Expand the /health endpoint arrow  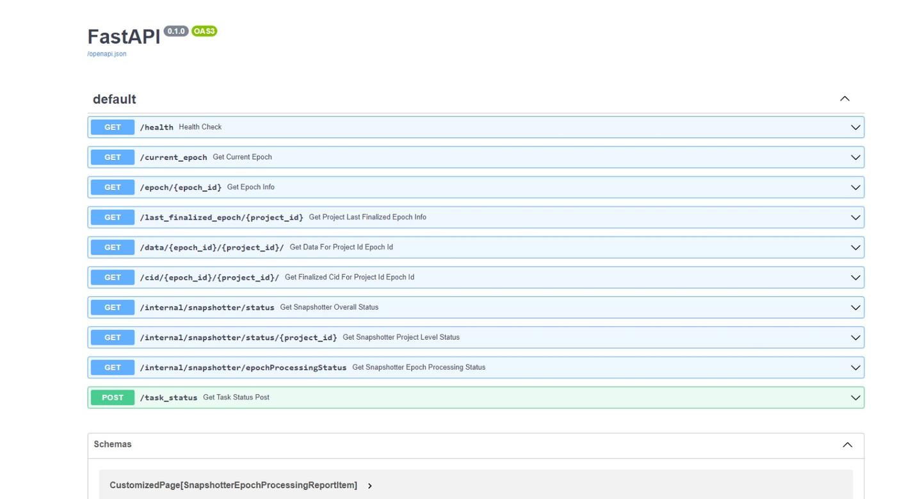tap(855, 127)
